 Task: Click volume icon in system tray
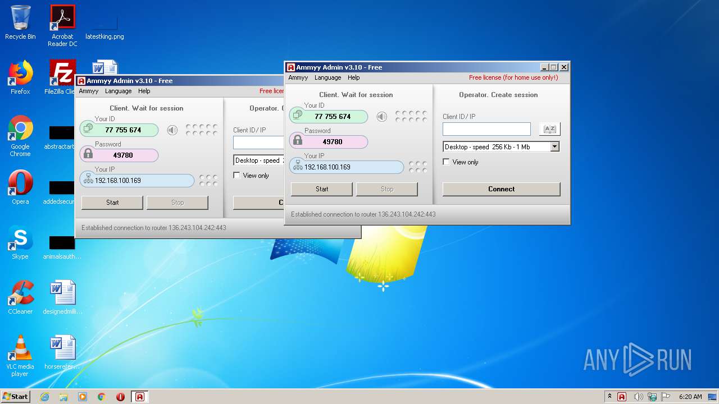pyautogui.click(x=639, y=397)
